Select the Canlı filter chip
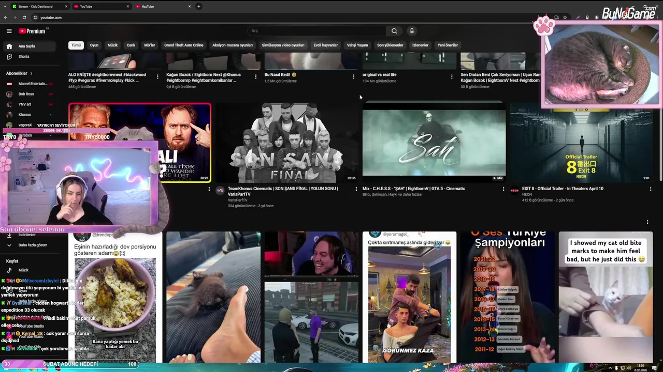 [131, 45]
